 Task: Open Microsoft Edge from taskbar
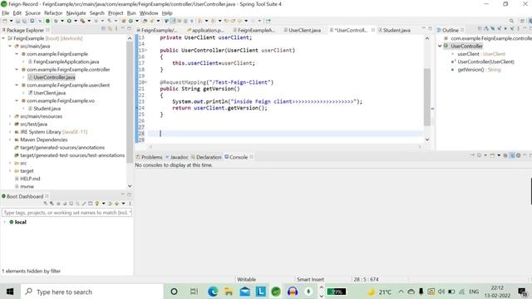[x=213, y=292]
